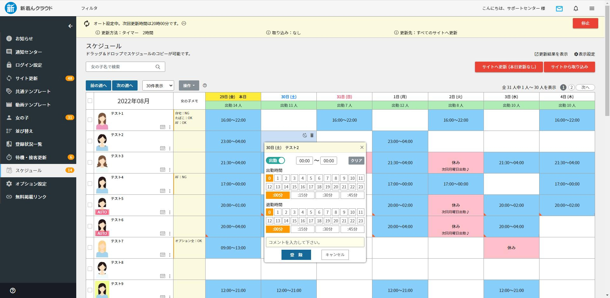Click the trash icon in テスト2 schedule cell
The image size is (610, 298).
click(312, 135)
